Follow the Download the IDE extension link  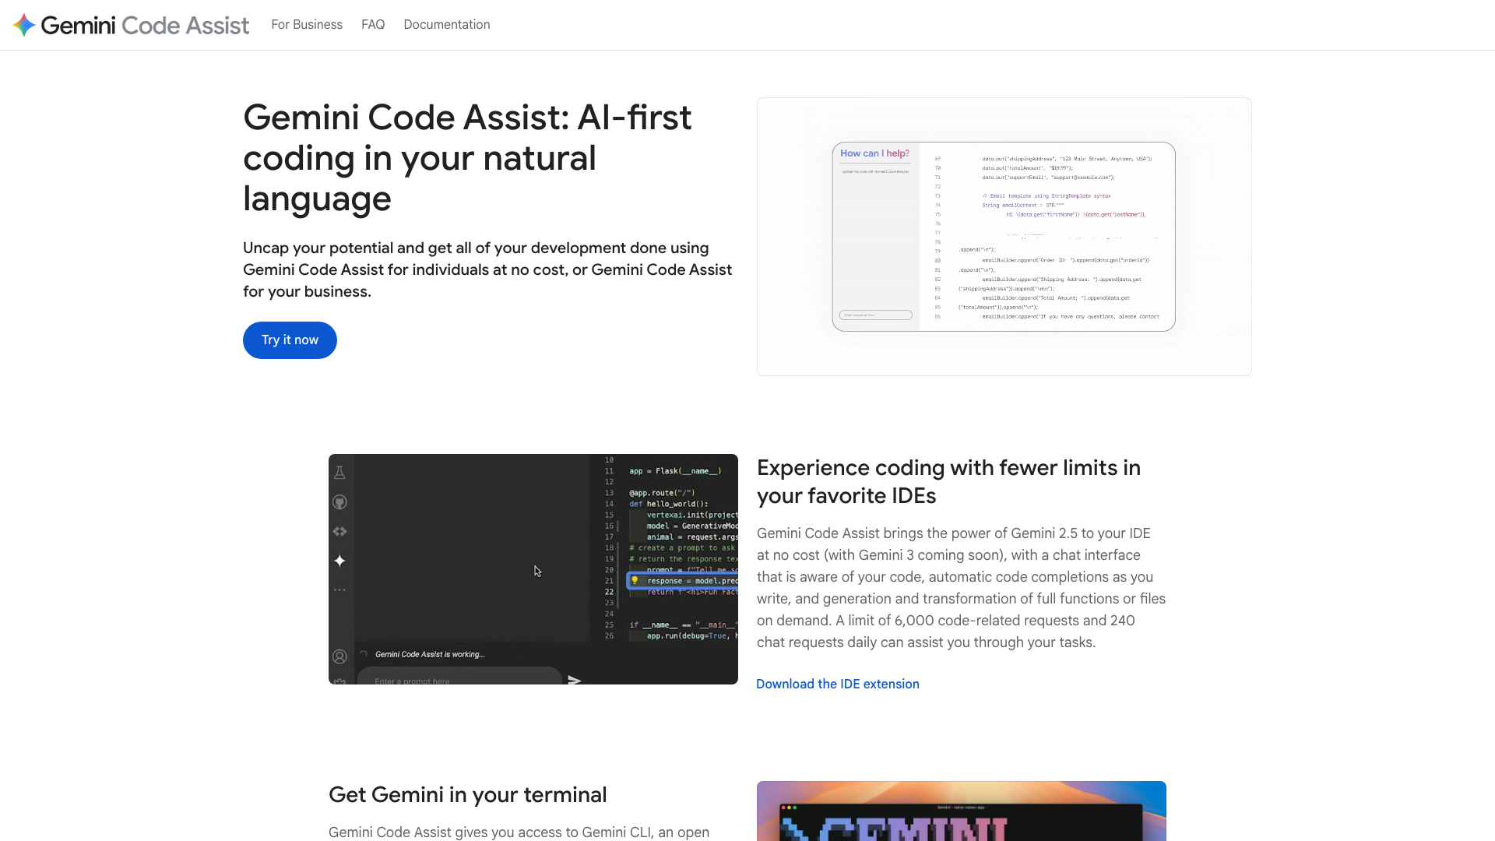837,684
